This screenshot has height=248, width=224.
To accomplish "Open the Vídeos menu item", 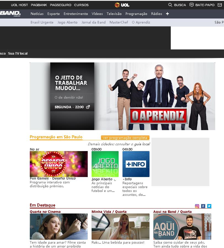I will (x=97, y=14).
